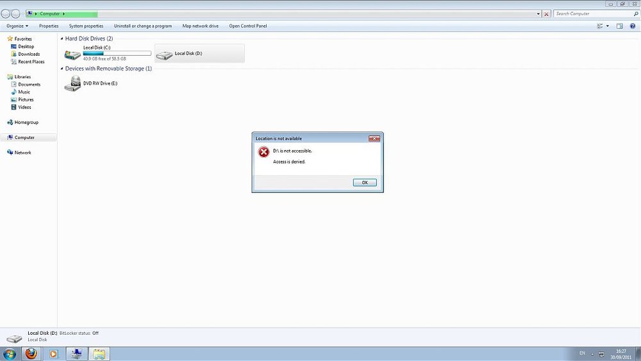The height and width of the screenshot is (361, 641).
Task: Close the Location is not available dialog
Action: click(x=374, y=139)
